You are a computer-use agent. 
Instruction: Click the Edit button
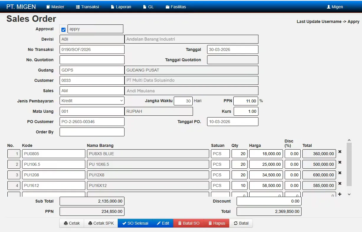(163, 223)
